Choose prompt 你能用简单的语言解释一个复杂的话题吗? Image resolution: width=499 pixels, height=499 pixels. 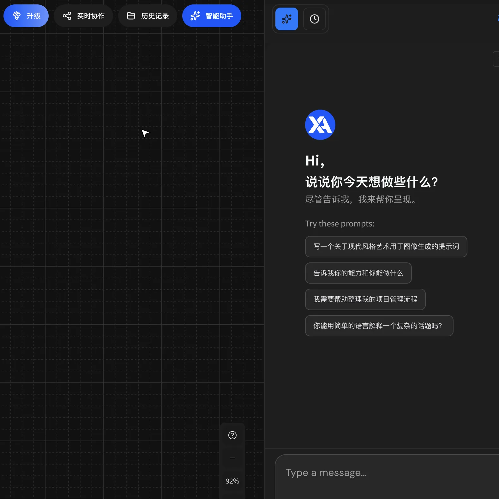click(379, 326)
